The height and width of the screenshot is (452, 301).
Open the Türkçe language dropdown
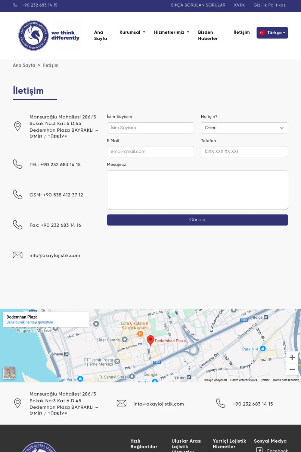pyautogui.click(x=272, y=33)
